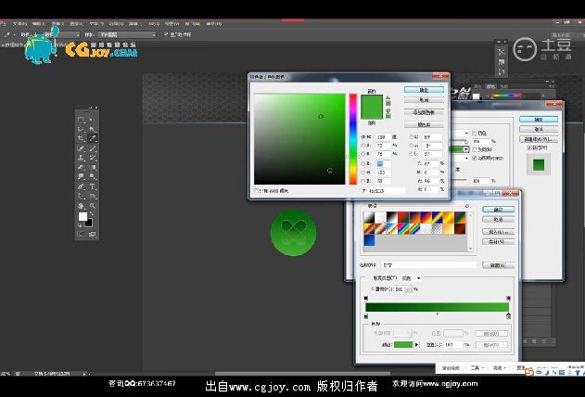
Task: Confirm the color picker with top button
Action: point(424,90)
